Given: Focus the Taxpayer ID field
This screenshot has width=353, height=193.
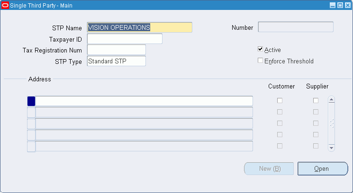Looking at the screenshot, I should (x=125, y=39).
